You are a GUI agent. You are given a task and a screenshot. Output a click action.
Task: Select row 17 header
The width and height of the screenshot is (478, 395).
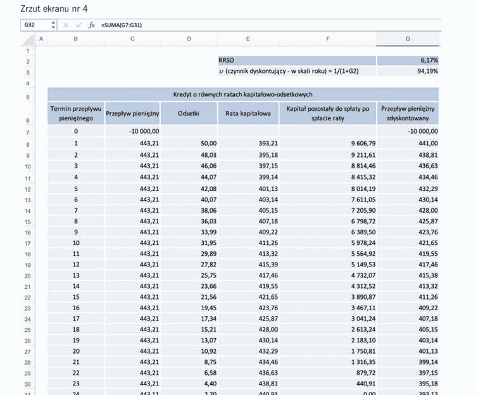coord(28,243)
